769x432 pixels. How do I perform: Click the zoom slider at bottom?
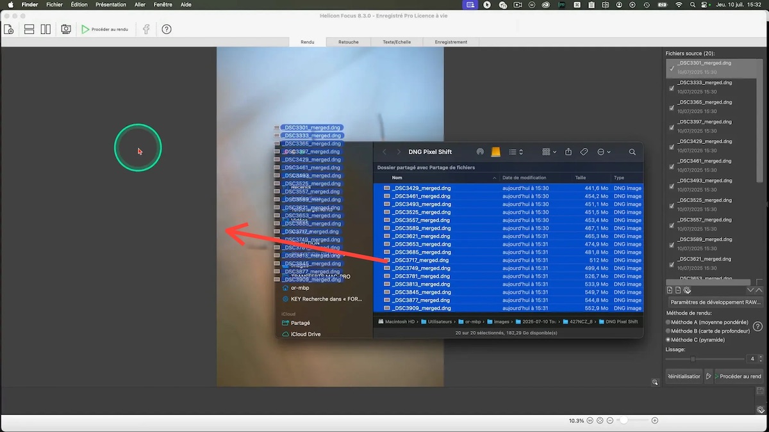click(633, 420)
